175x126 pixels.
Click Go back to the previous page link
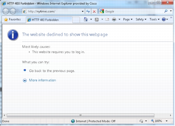pyautogui.click(x=52, y=71)
